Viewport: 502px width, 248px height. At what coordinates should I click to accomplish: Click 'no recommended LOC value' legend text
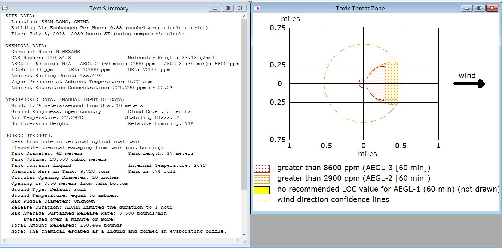click(388, 189)
